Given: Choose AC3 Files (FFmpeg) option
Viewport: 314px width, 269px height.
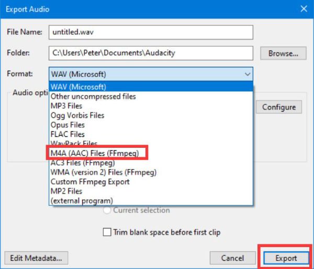Looking at the screenshot, I should [x=151, y=163].
